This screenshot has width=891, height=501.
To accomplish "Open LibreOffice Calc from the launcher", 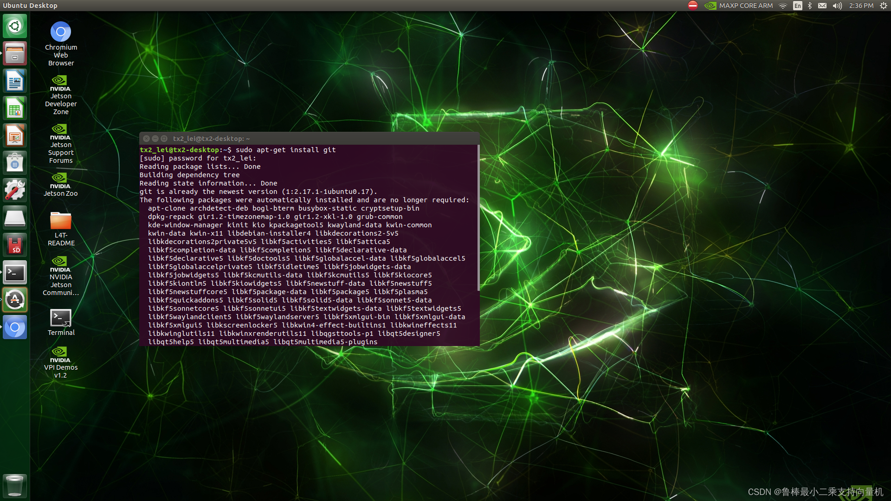I will coord(15,109).
